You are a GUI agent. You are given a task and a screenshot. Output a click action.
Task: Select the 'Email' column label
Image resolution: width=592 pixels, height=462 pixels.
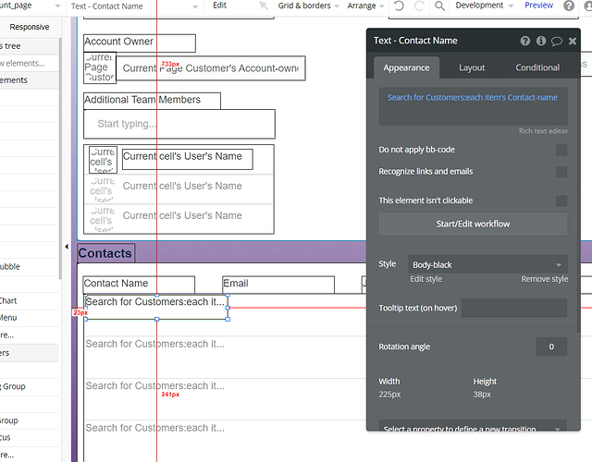[278, 285]
